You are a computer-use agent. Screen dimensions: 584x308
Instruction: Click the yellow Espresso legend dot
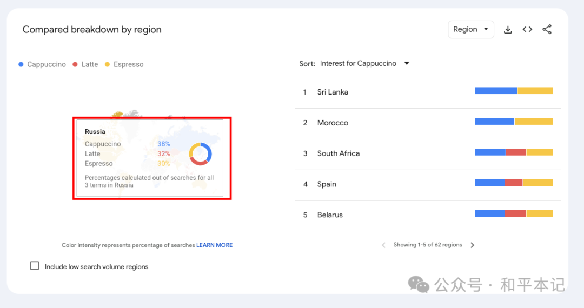[107, 64]
